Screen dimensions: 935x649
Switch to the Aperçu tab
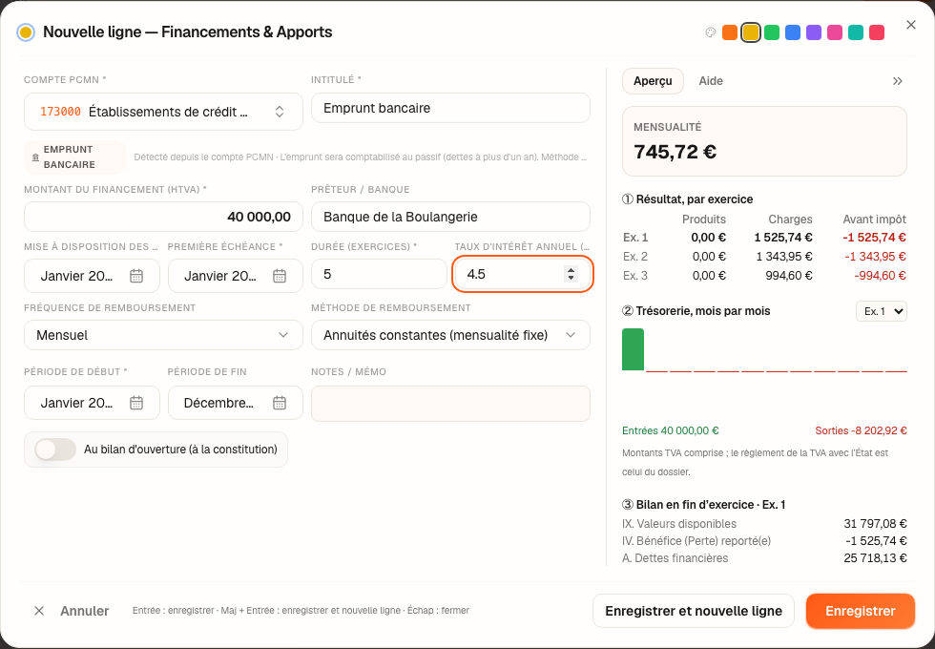(653, 81)
